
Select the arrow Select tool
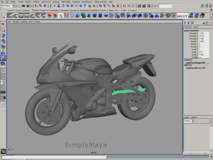click(x=3, y=24)
